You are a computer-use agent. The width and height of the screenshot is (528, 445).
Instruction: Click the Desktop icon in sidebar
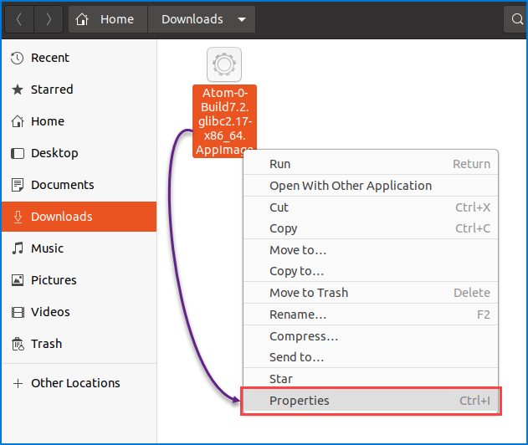point(18,153)
